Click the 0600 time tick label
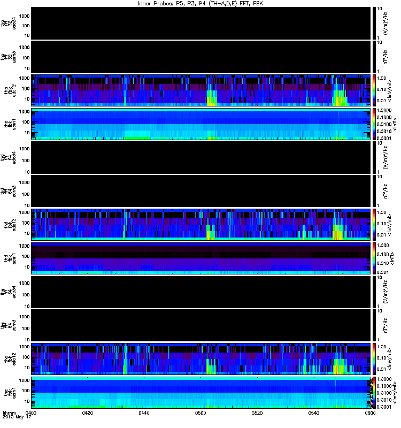The image size is (401, 428). (x=370, y=412)
